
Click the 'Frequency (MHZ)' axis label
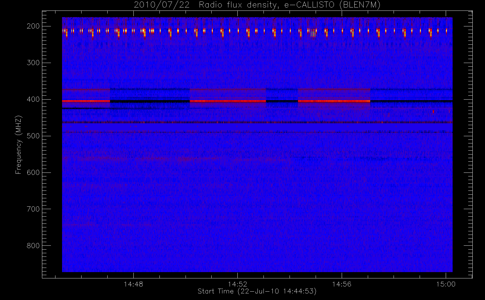pos(19,145)
